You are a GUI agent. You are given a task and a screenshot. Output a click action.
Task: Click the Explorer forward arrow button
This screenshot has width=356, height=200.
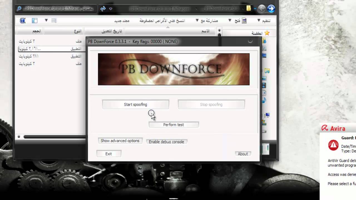271,9
